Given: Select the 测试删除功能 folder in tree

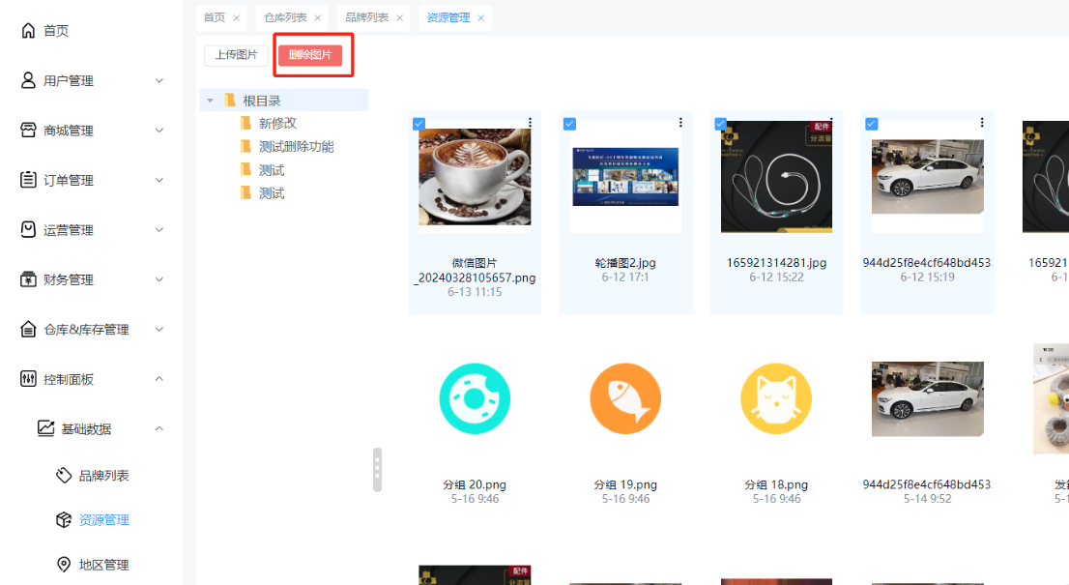Looking at the screenshot, I should click(297, 147).
